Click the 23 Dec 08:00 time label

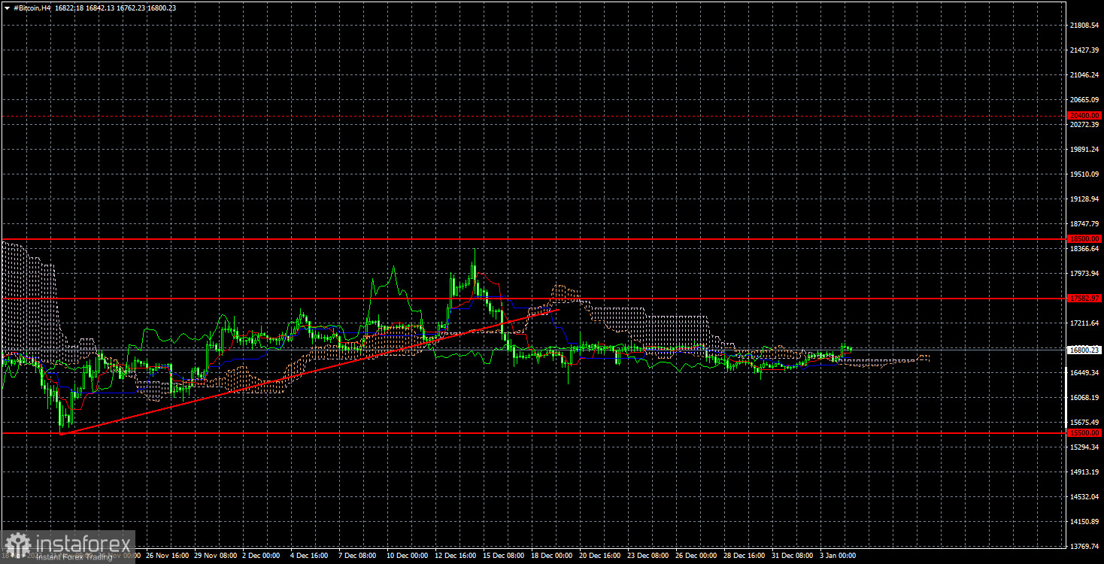click(647, 556)
